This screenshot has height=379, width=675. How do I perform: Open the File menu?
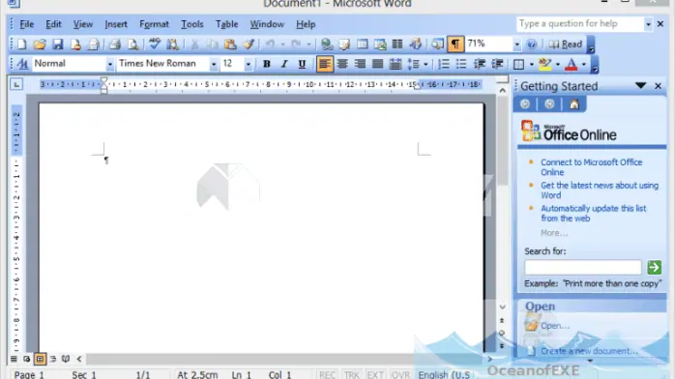27,24
